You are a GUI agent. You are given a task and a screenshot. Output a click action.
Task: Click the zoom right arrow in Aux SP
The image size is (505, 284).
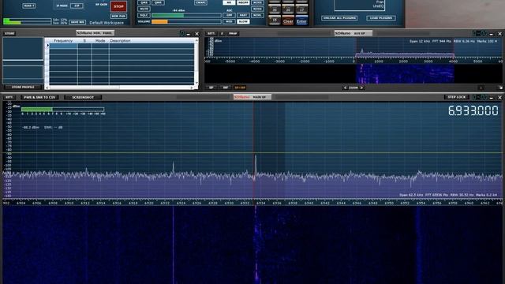point(361,88)
